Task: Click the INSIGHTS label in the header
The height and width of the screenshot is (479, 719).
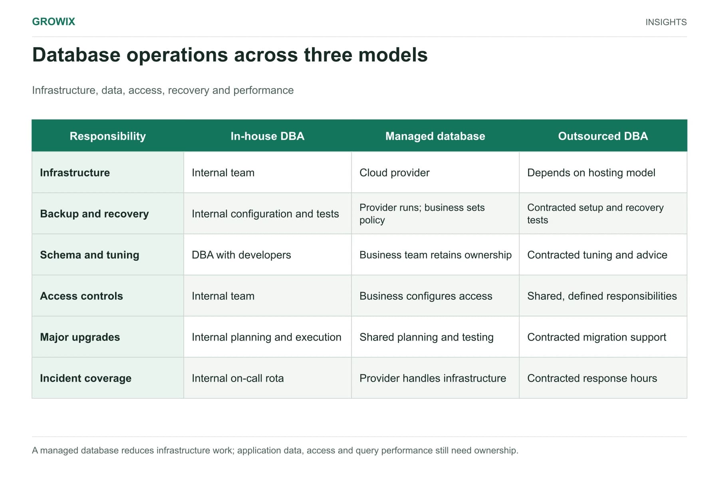Action: point(666,22)
